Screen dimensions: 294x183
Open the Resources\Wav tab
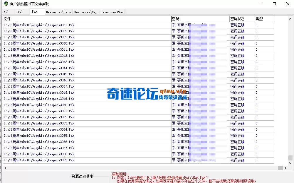point(112,12)
